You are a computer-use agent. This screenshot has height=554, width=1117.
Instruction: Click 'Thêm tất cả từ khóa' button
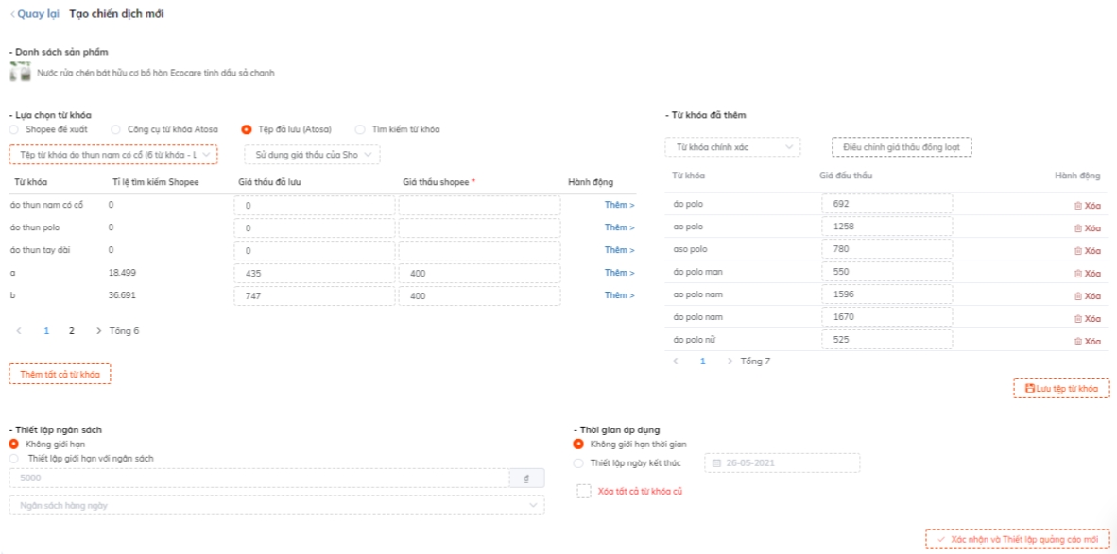[x=60, y=374]
